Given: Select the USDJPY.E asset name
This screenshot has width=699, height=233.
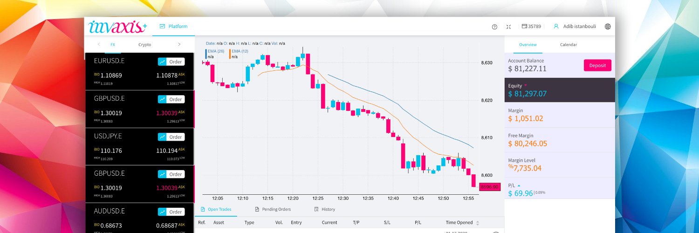Looking at the screenshot, I should [108, 136].
